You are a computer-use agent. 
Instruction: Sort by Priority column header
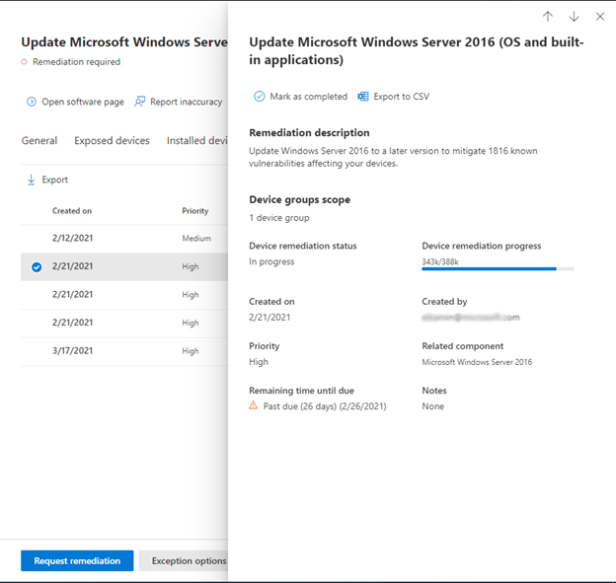[x=195, y=211]
